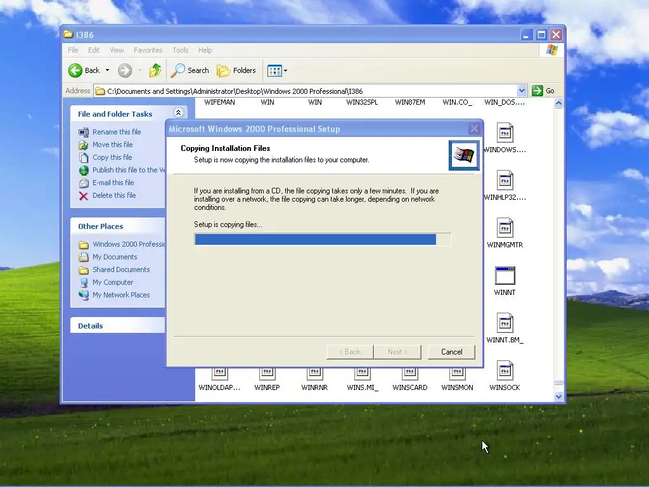
Task: Click Cancel in the Setup dialog
Action: 451,352
